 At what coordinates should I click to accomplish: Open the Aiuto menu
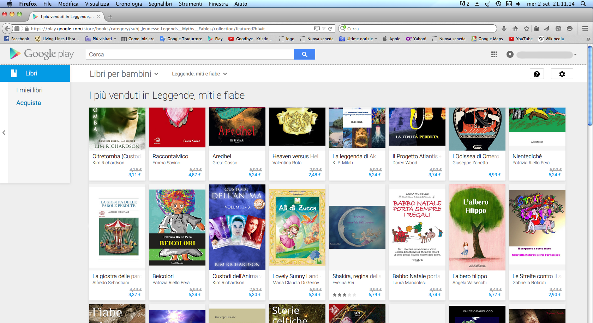click(x=241, y=4)
